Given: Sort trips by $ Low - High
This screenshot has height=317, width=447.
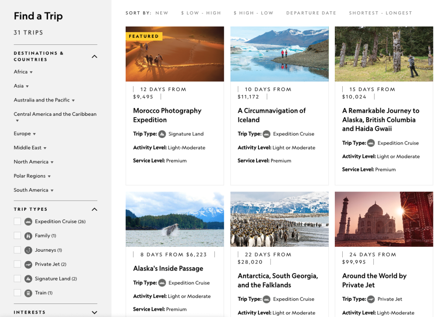Looking at the screenshot, I should click(x=201, y=13).
